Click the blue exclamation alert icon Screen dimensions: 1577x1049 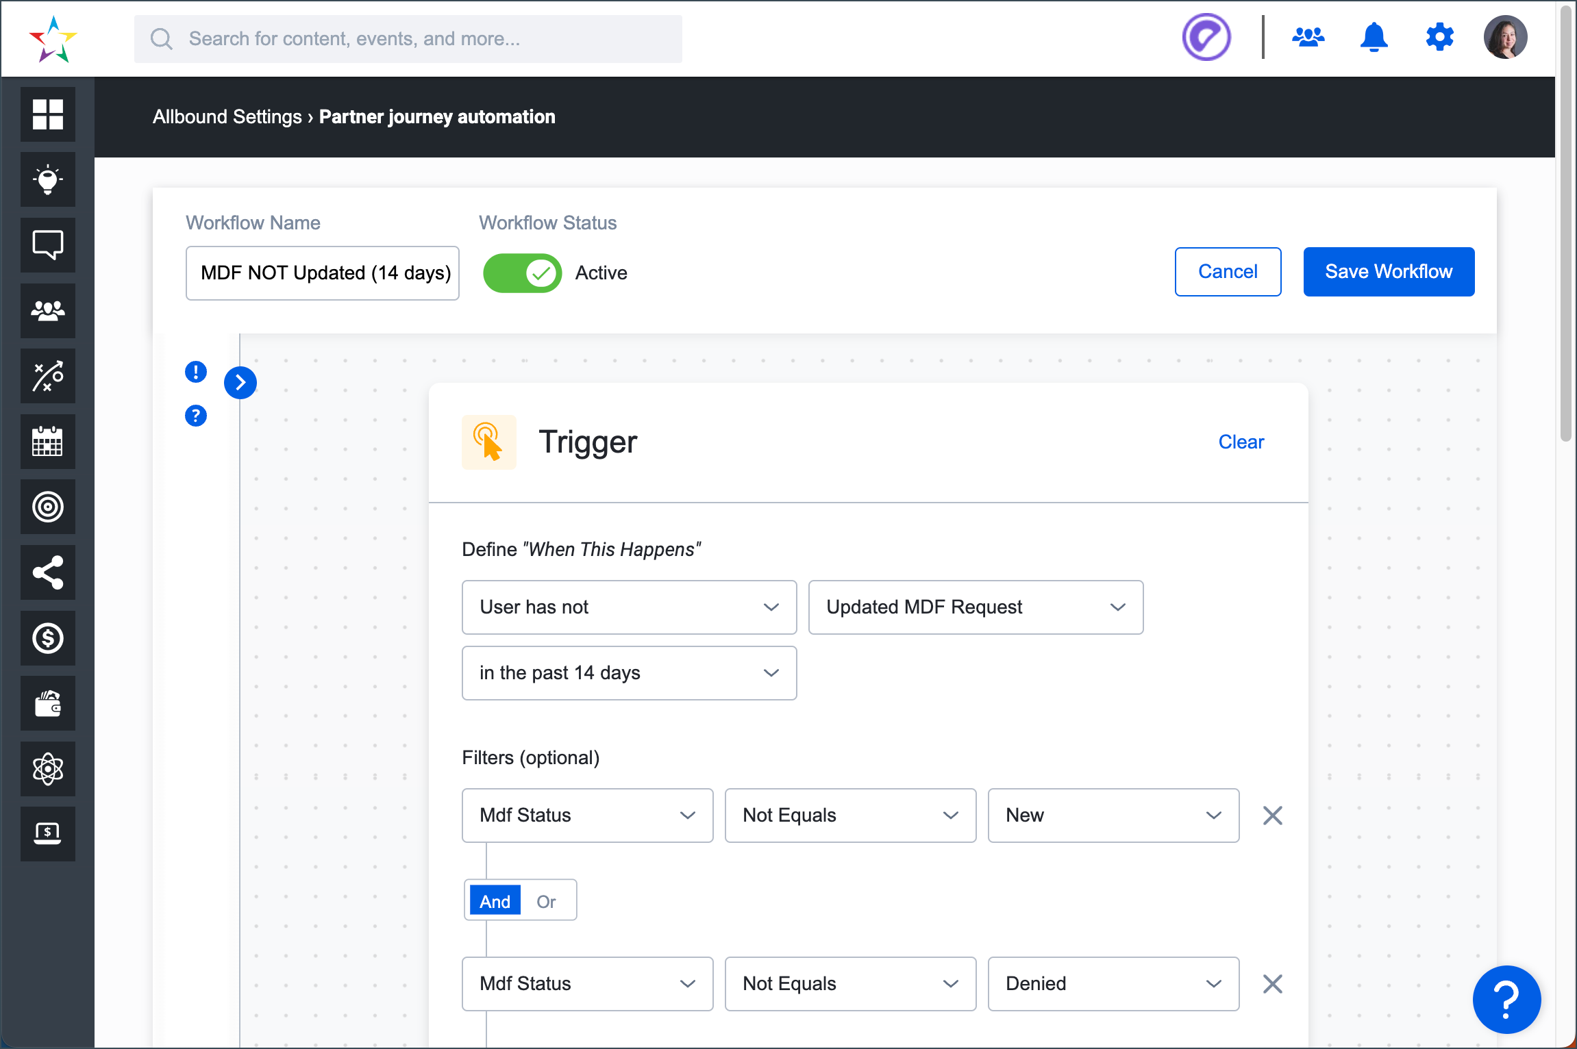(196, 372)
